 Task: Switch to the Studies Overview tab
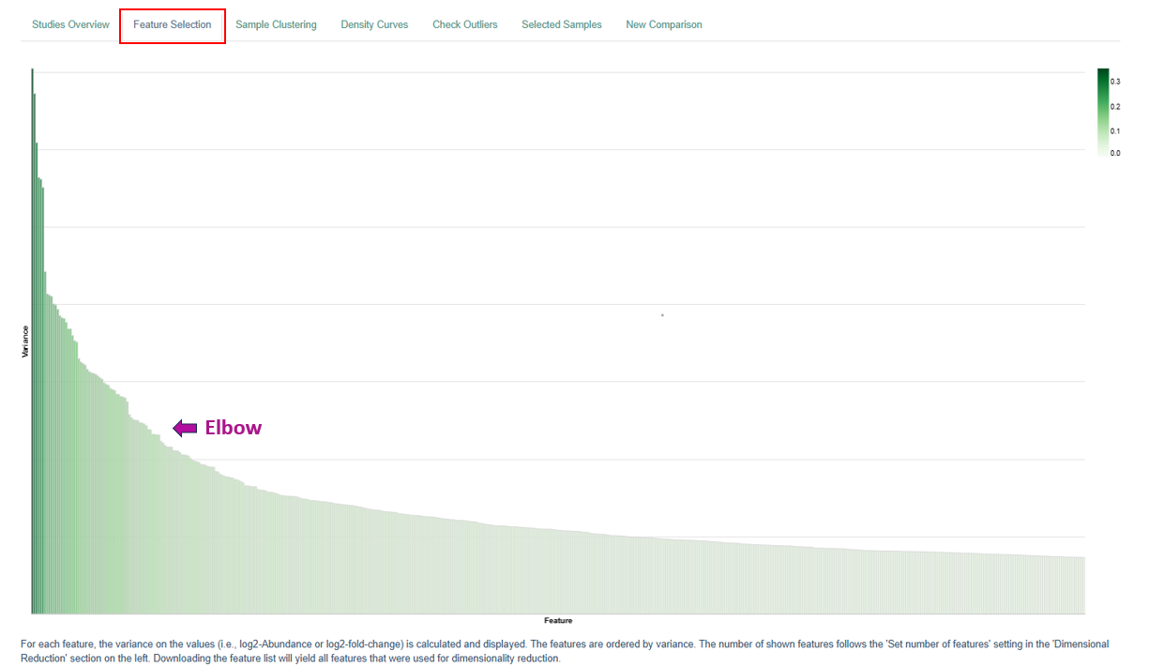pos(70,24)
